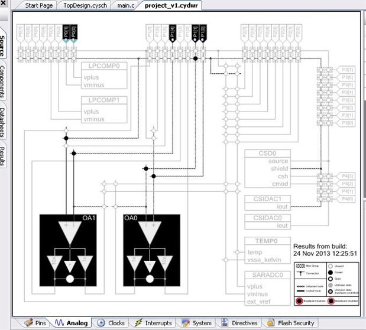This screenshot has height=330, width=366.
Task: Open the main.c tab
Action: coord(125,5)
